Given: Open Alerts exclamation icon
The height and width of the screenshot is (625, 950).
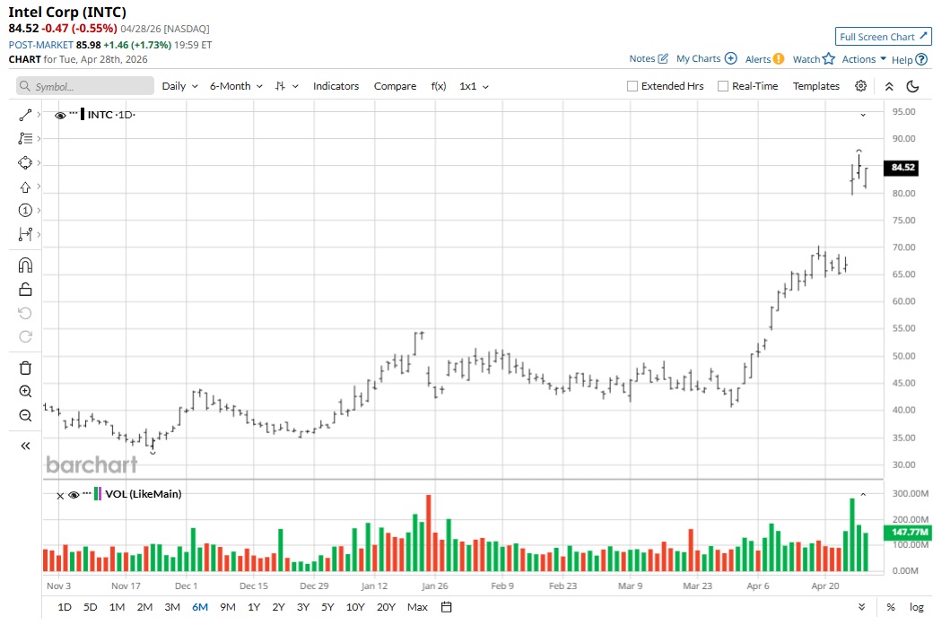Looking at the screenshot, I should click(x=779, y=59).
